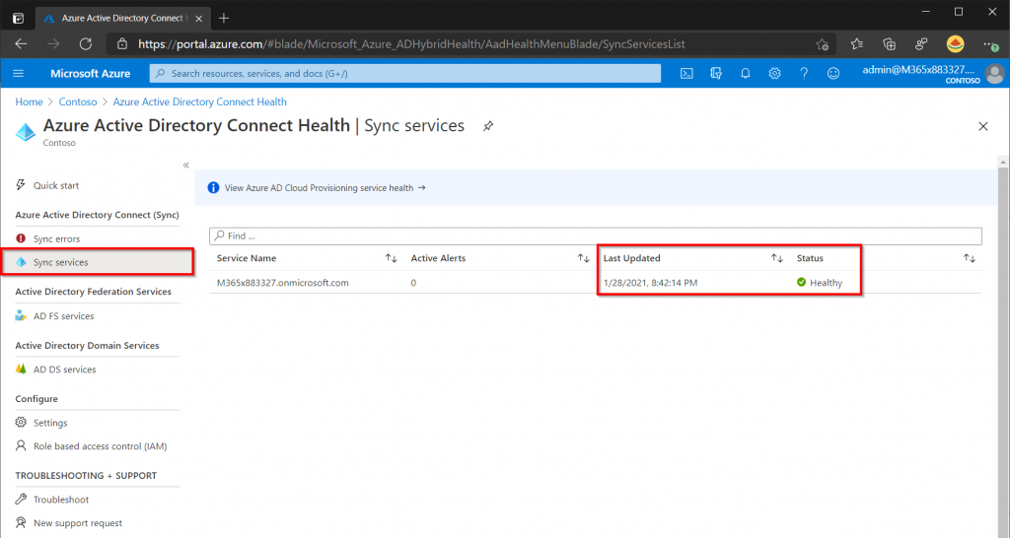Image resolution: width=1010 pixels, height=538 pixels.
Task: Open the feedback smiley icon
Action: tap(833, 73)
